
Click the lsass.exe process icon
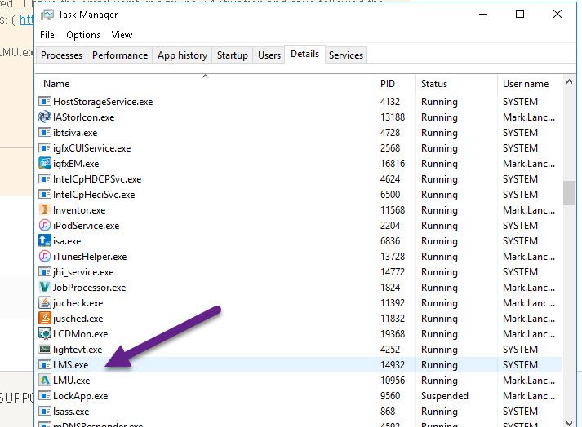pyautogui.click(x=45, y=412)
